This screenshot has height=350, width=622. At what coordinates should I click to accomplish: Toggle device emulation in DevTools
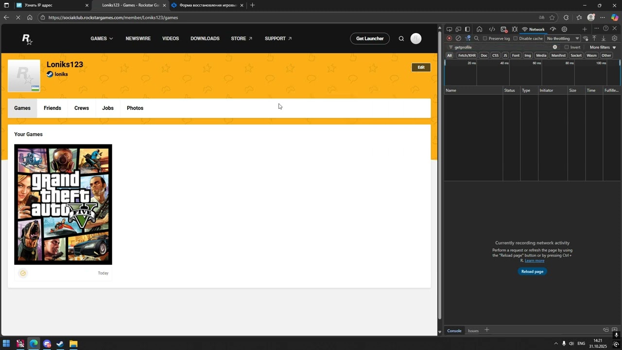coord(458,29)
